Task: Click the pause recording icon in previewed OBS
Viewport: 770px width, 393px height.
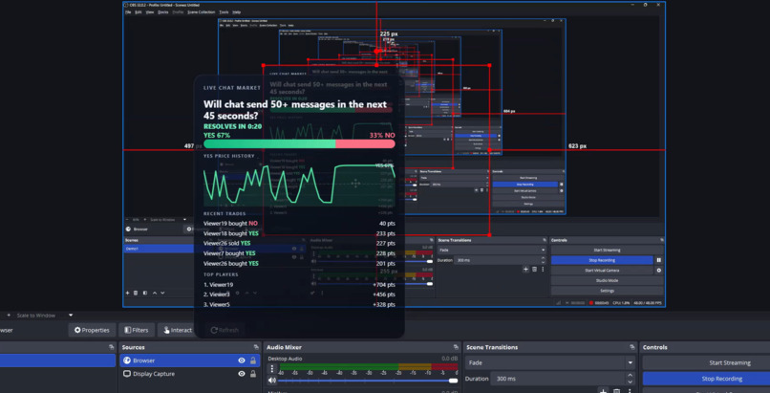Action: coord(659,260)
